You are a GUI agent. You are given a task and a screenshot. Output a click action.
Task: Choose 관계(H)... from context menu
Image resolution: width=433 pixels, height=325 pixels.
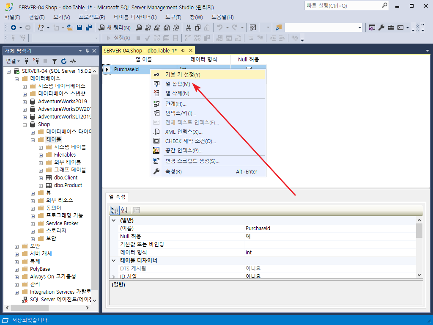(x=208, y=104)
